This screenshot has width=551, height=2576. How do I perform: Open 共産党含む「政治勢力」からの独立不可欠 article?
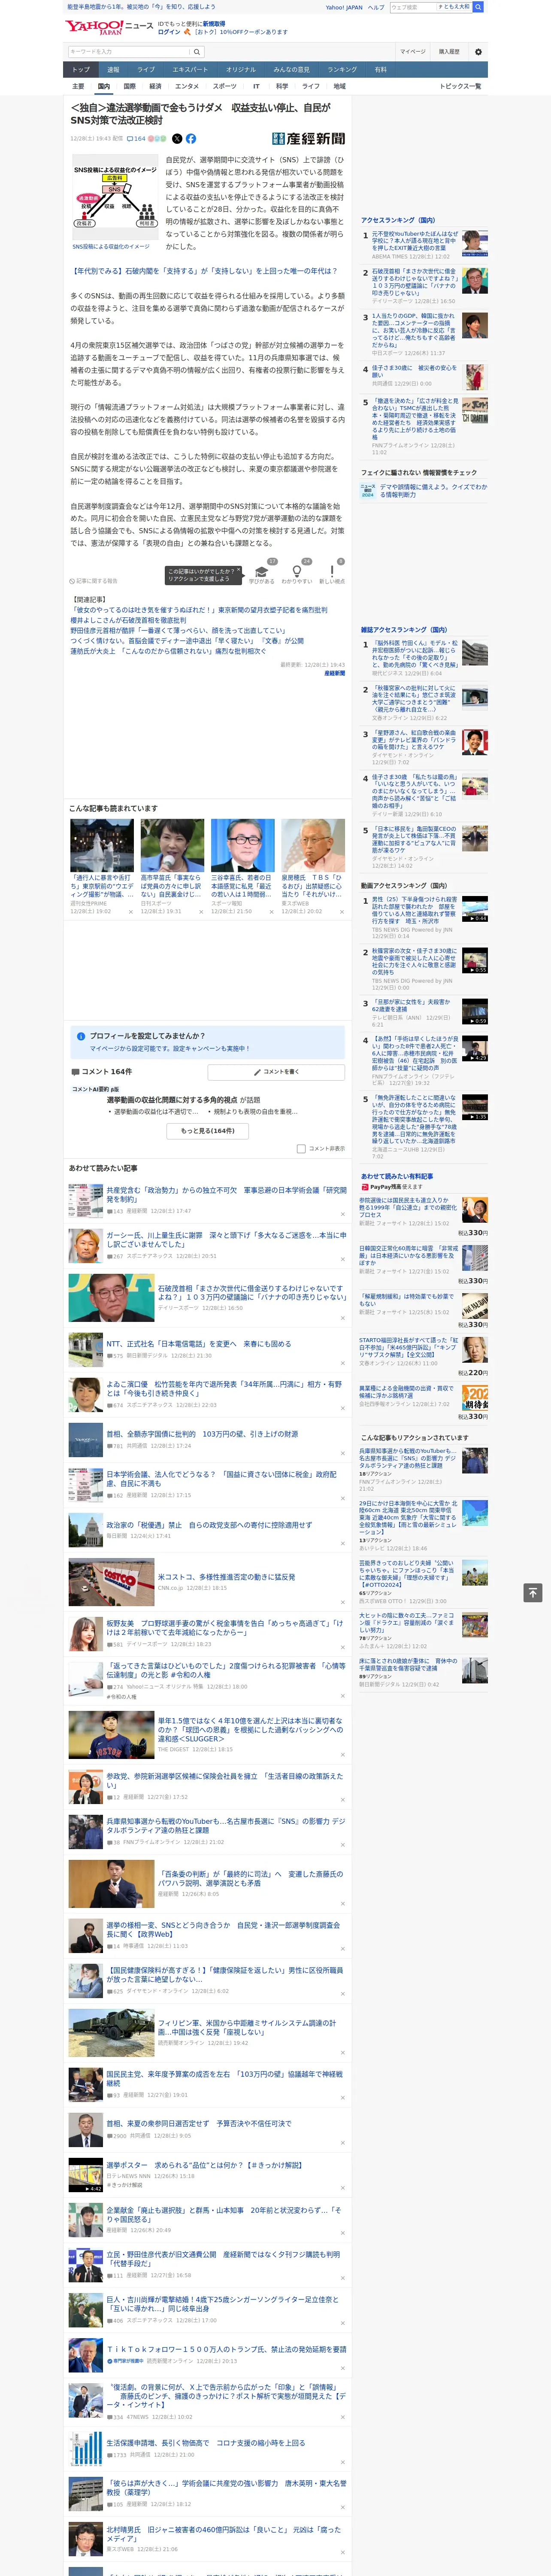pyautogui.click(x=227, y=1195)
